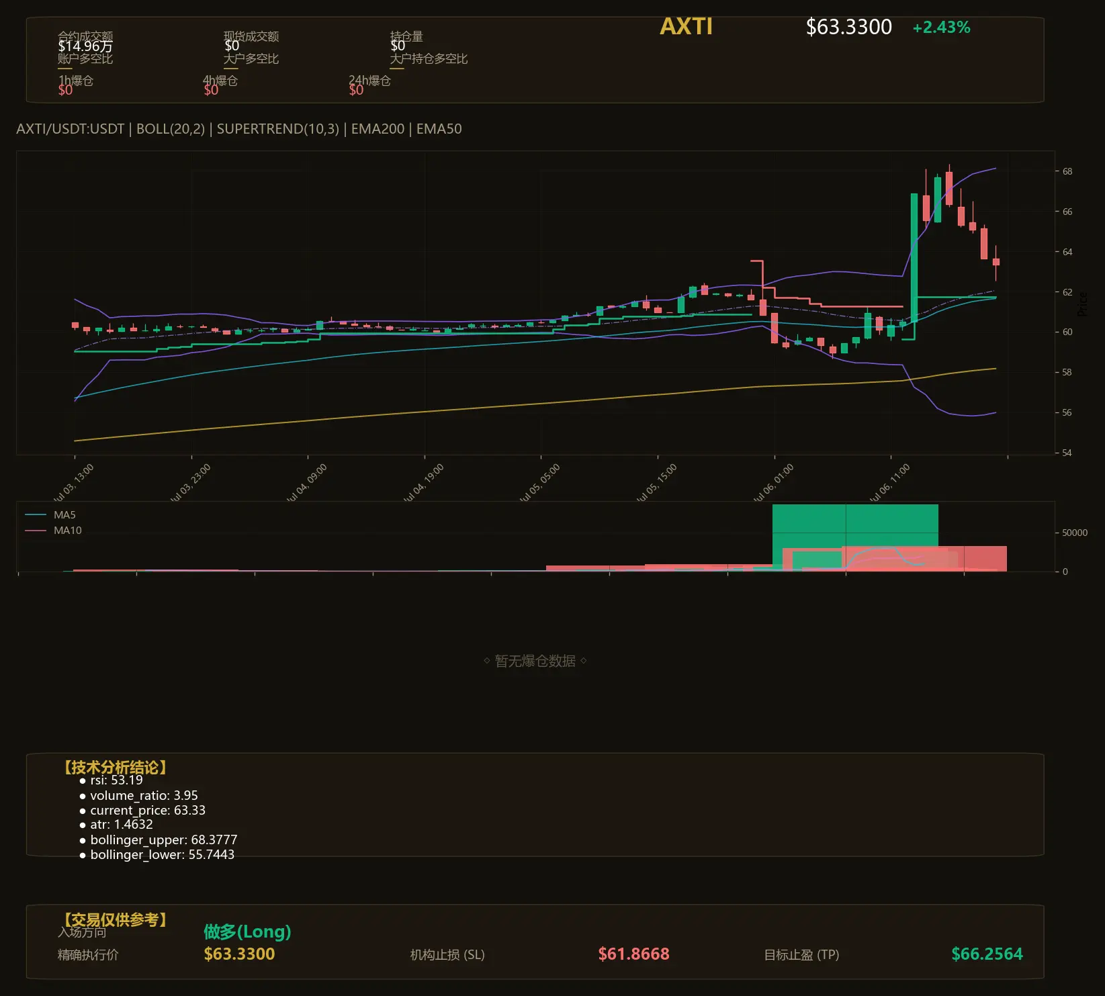Select the 现货成交额 label
Screen dimensions: 1105x996
pos(251,36)
